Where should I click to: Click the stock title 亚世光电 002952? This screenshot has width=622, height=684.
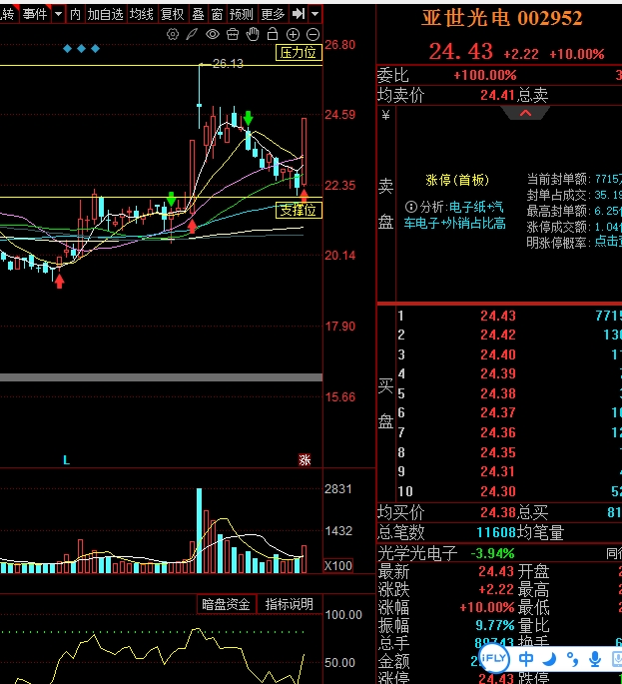click(x=501, y=18)
